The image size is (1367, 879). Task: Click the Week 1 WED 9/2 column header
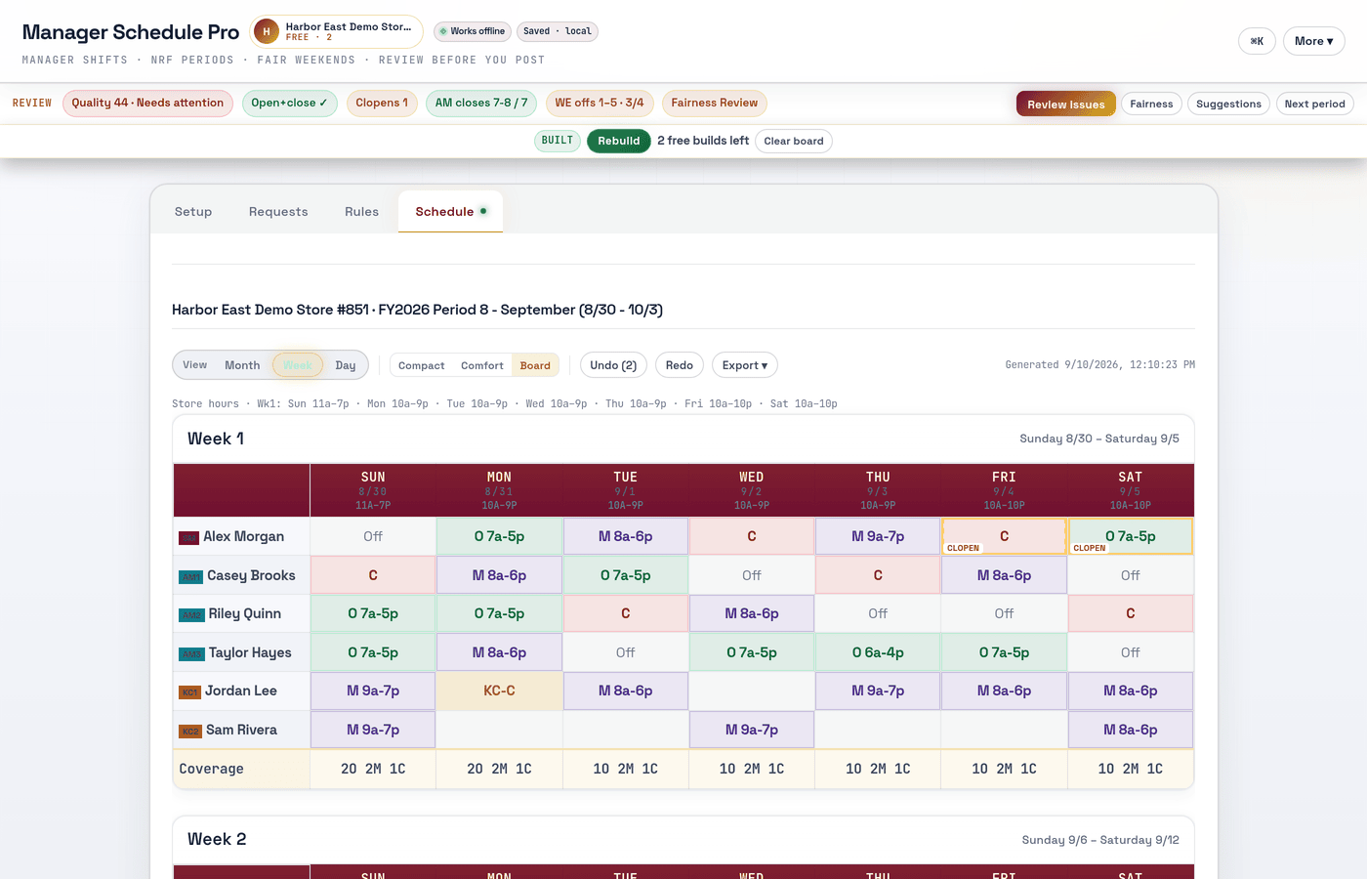[752, 490]
